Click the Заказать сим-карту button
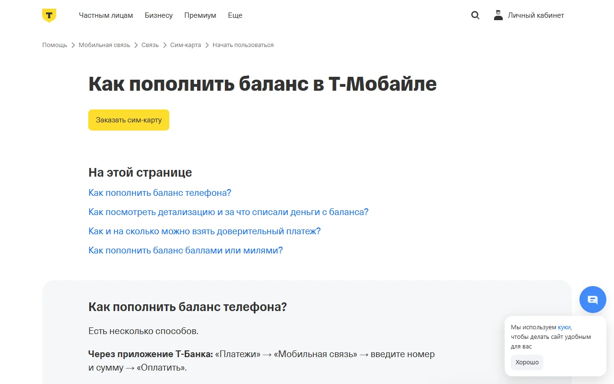Viewport: 614px width, 384px height. tap(129, 120)
